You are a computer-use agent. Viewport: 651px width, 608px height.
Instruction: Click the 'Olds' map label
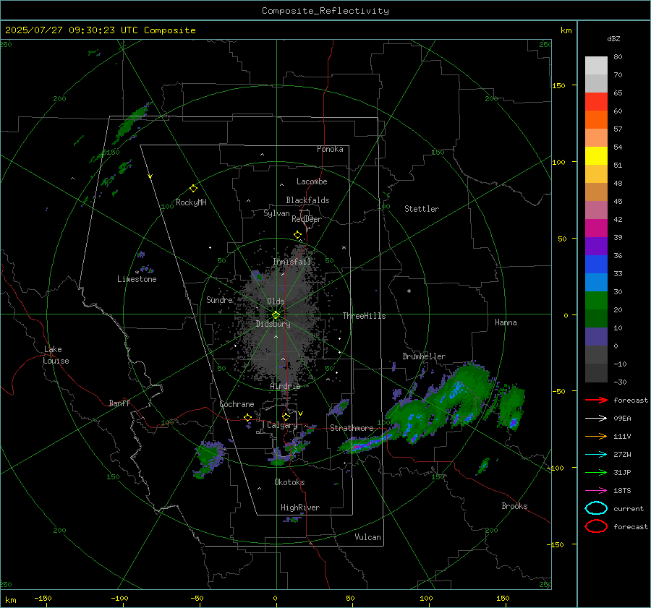[x=276, y=301]
